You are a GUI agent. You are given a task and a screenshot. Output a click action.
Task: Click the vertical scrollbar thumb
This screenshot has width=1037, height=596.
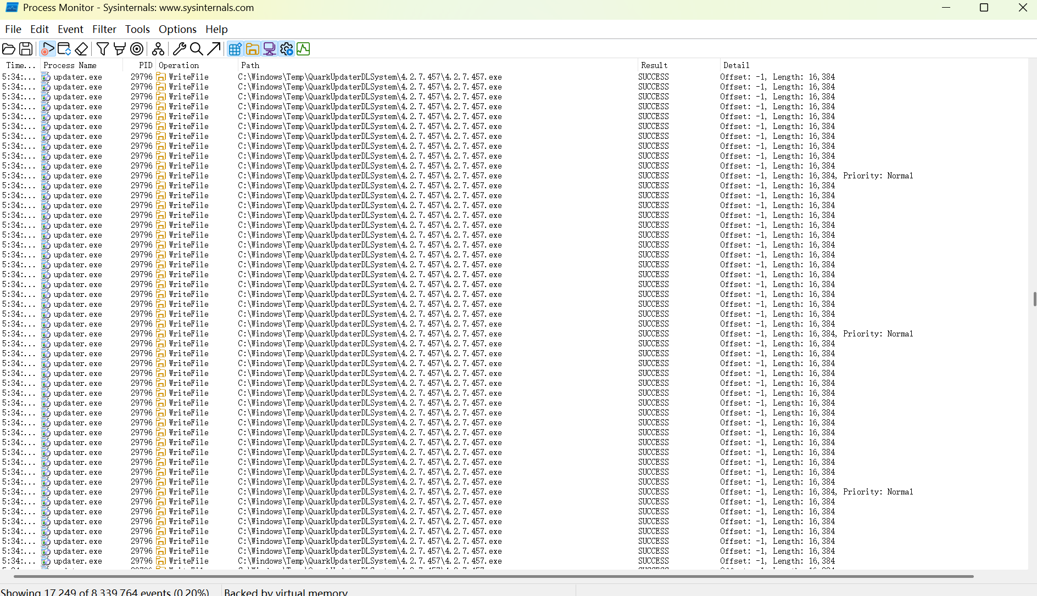pos(1034,299)
